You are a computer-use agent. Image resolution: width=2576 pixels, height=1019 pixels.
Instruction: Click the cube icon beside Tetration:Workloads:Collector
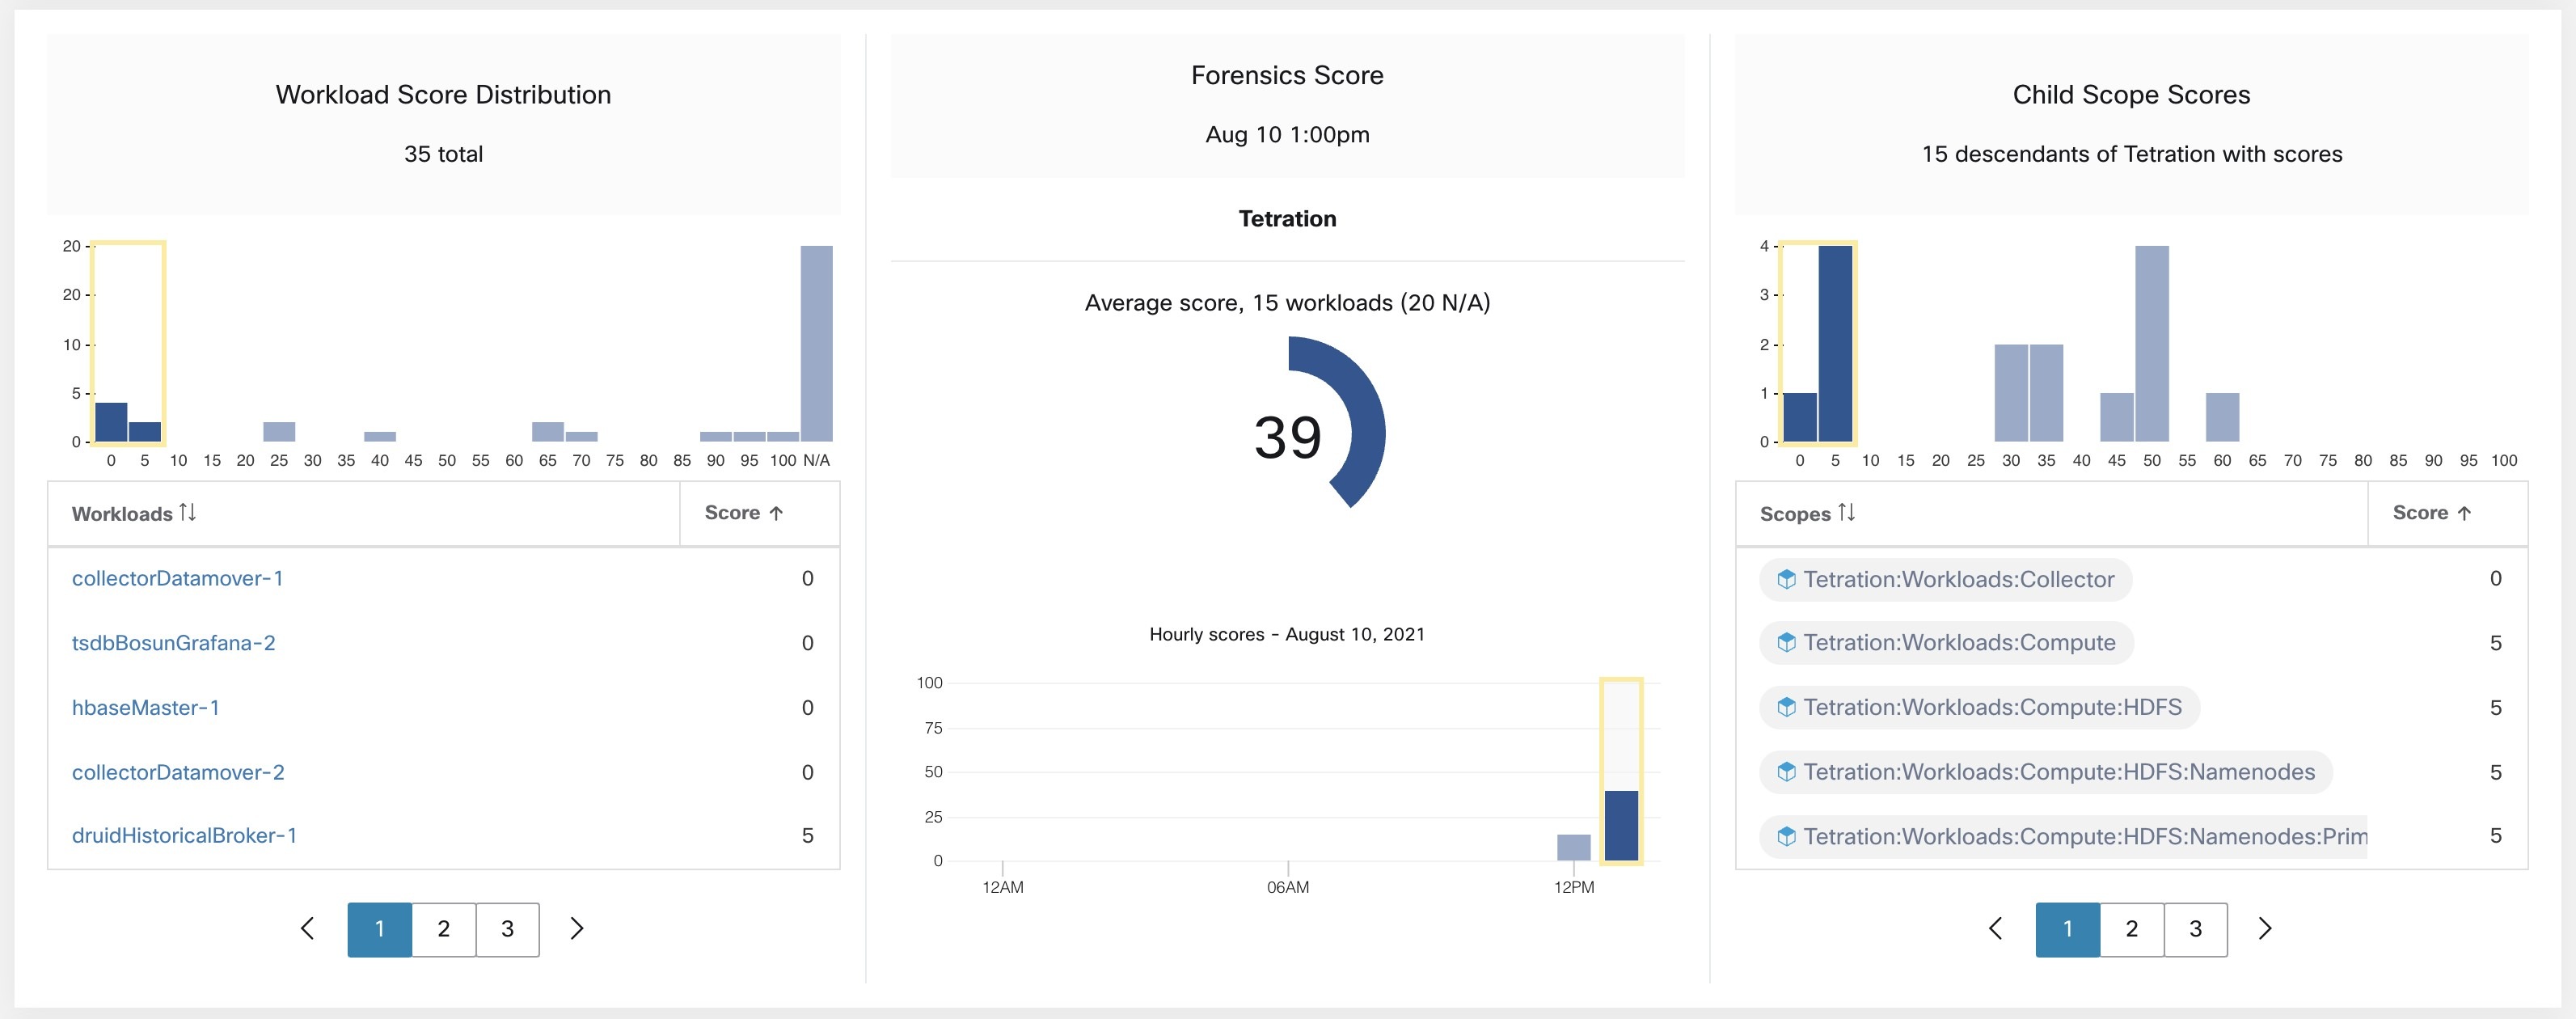[1787, 578]
